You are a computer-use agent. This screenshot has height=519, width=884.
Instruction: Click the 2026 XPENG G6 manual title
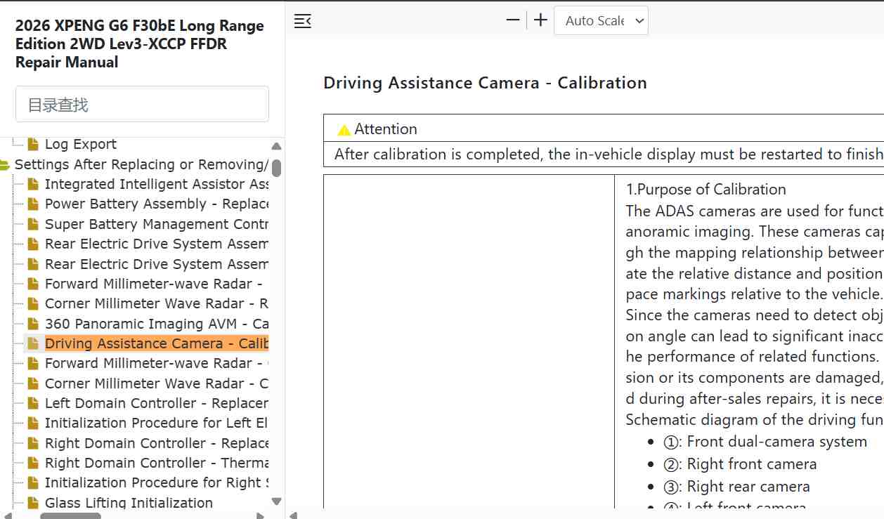coord(140,44)
